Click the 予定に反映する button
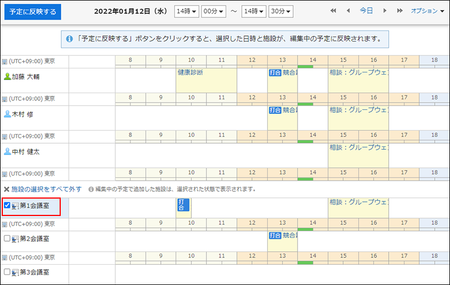This screenshot has height=285, width=450. [33, 12]
